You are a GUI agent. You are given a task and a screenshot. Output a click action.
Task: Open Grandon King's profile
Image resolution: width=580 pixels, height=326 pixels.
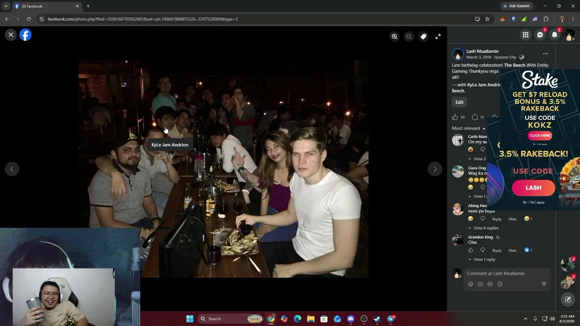[x=480, y=237]
